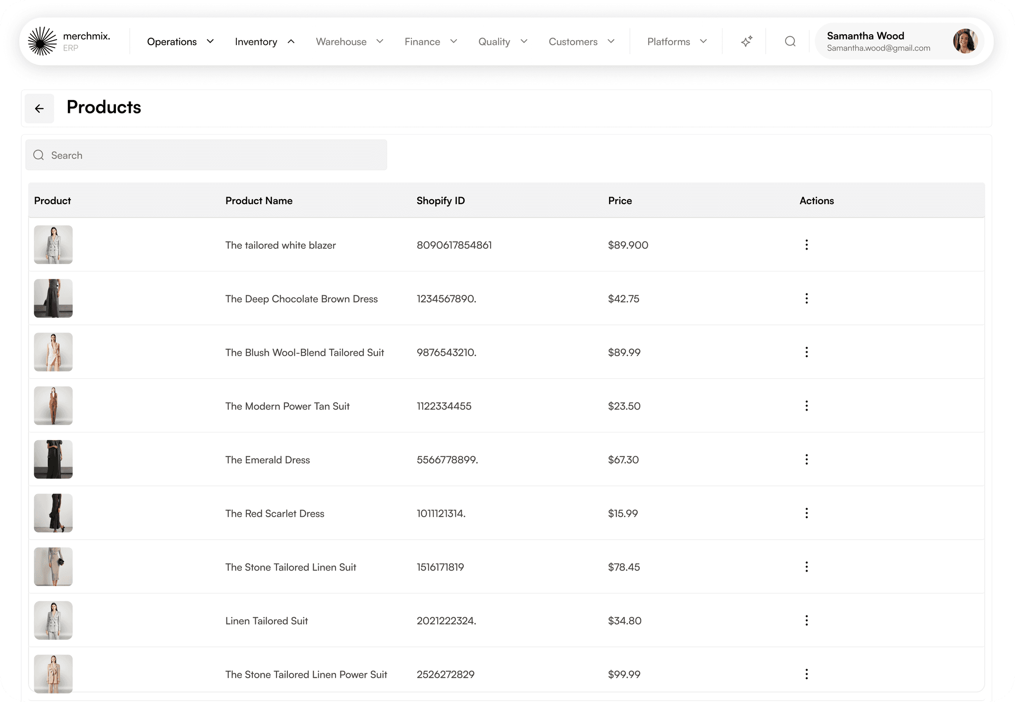
Task: Open the AI sparkle assistant icon
Action: [x=746, y=42]
